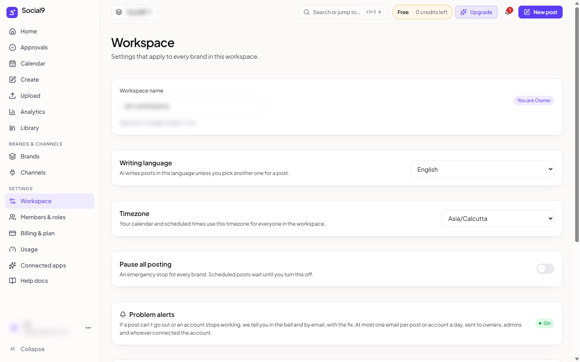Viewport: 580px width, 362px height.
Task: Click the Brands layers icon in sidebar
Action: pos(12,156)
